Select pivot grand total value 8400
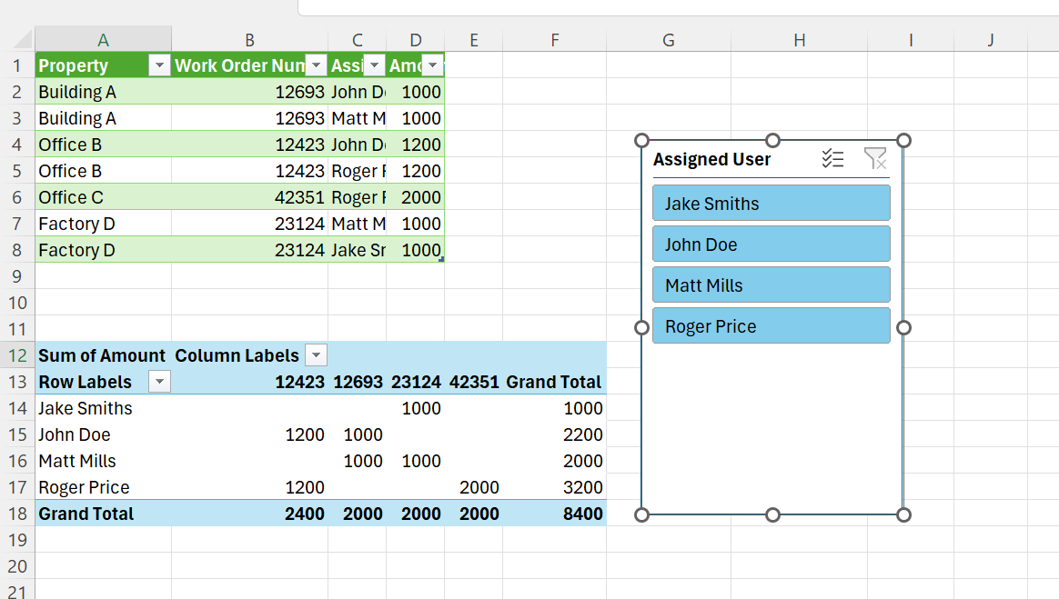This screenshot has width=1059, height=599. point(554,514)
